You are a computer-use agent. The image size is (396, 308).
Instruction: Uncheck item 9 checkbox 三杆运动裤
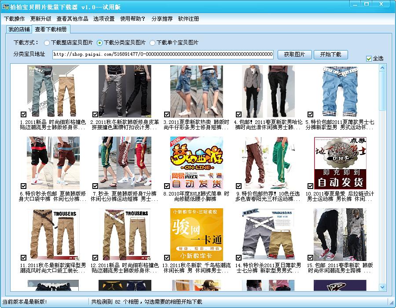(x=238, y=186)
